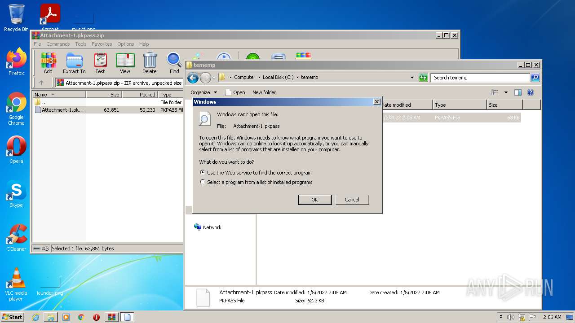Launch Skype desktop shortcut

click(x=16, y=194)
